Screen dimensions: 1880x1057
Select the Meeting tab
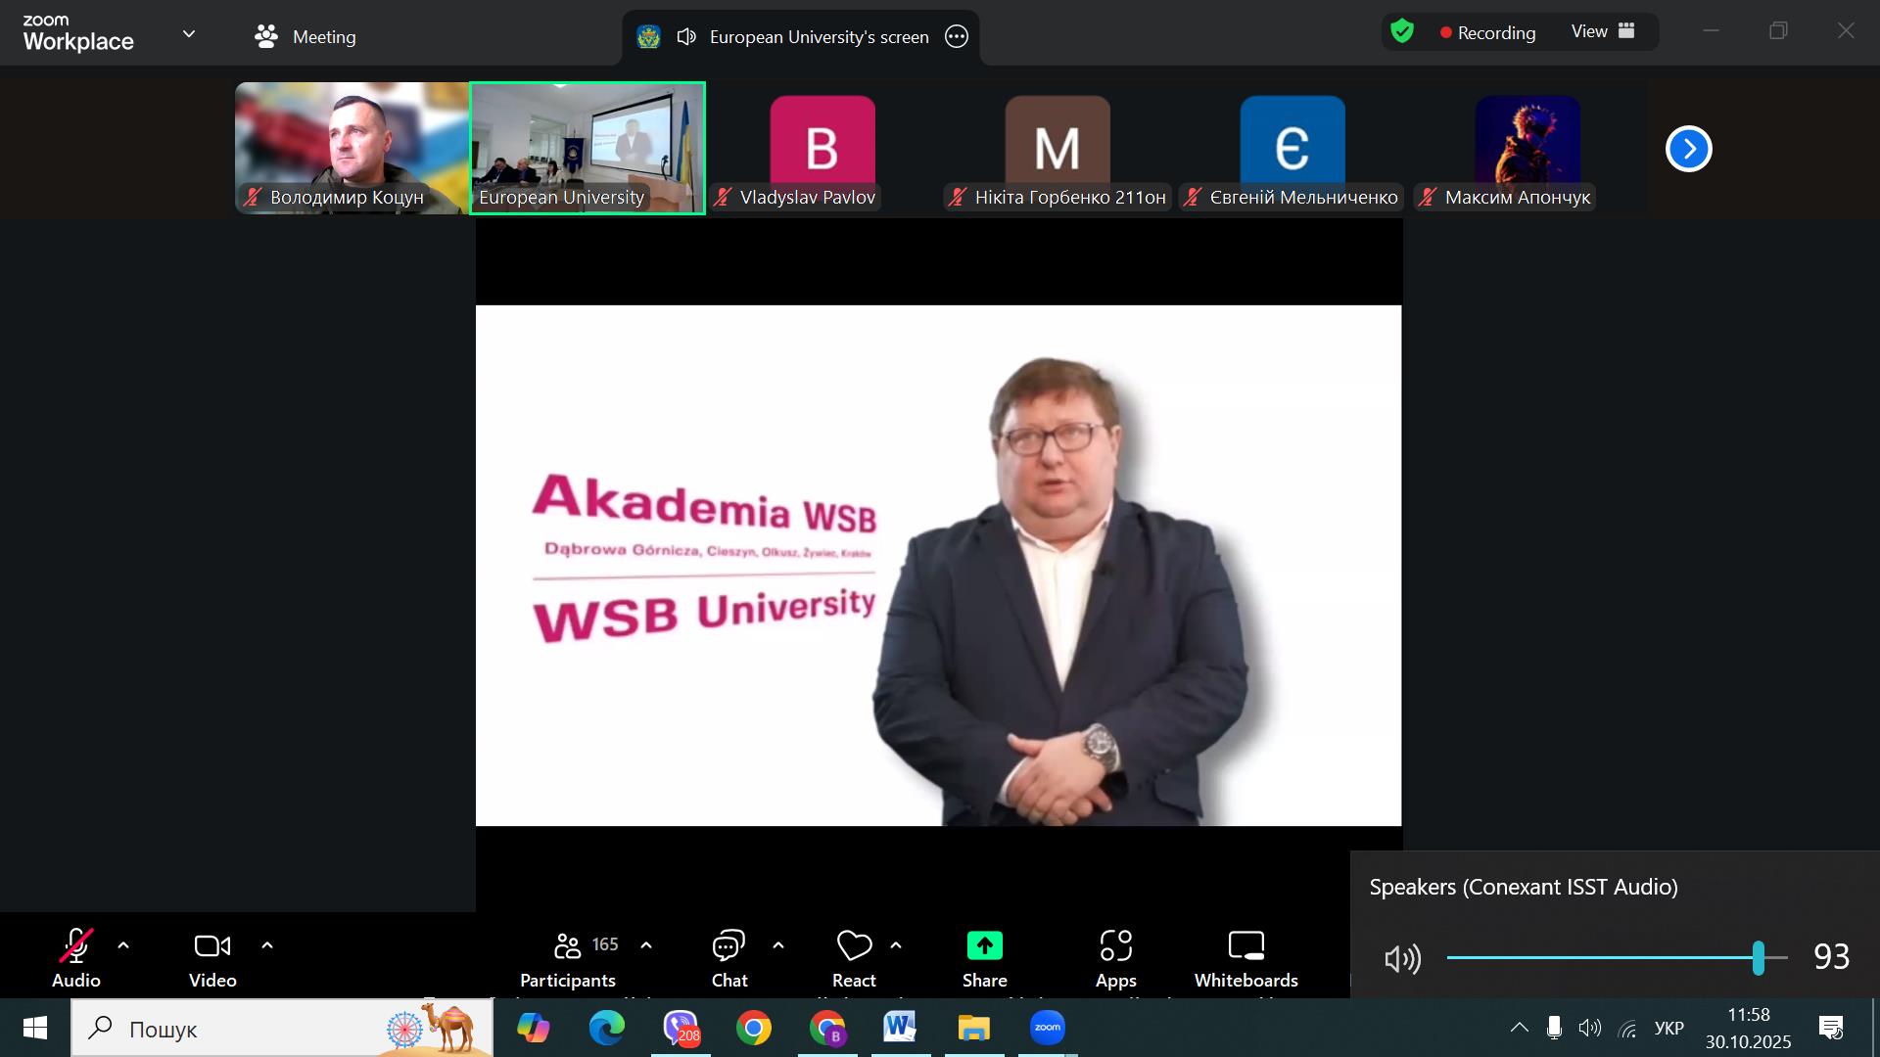click(x=305, y=37)
